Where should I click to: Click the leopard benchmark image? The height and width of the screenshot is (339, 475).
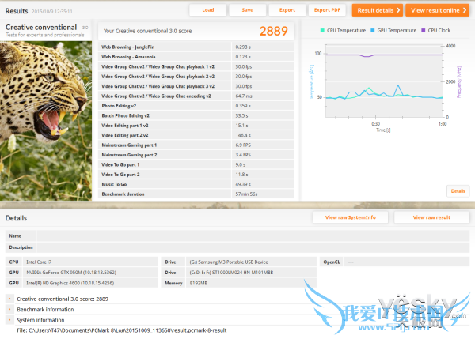(x=46, y=121)
